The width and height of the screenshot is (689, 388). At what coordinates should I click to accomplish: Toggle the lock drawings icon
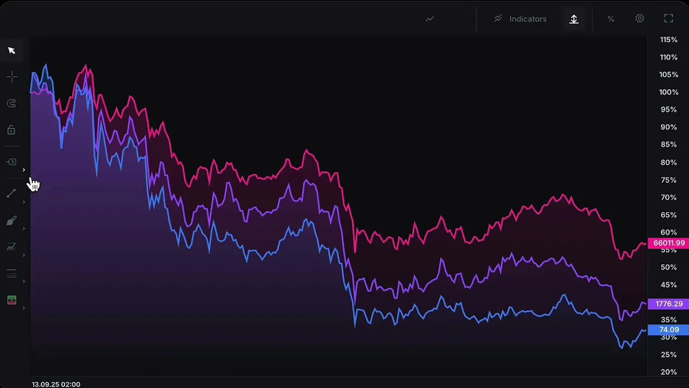[12, 130]
